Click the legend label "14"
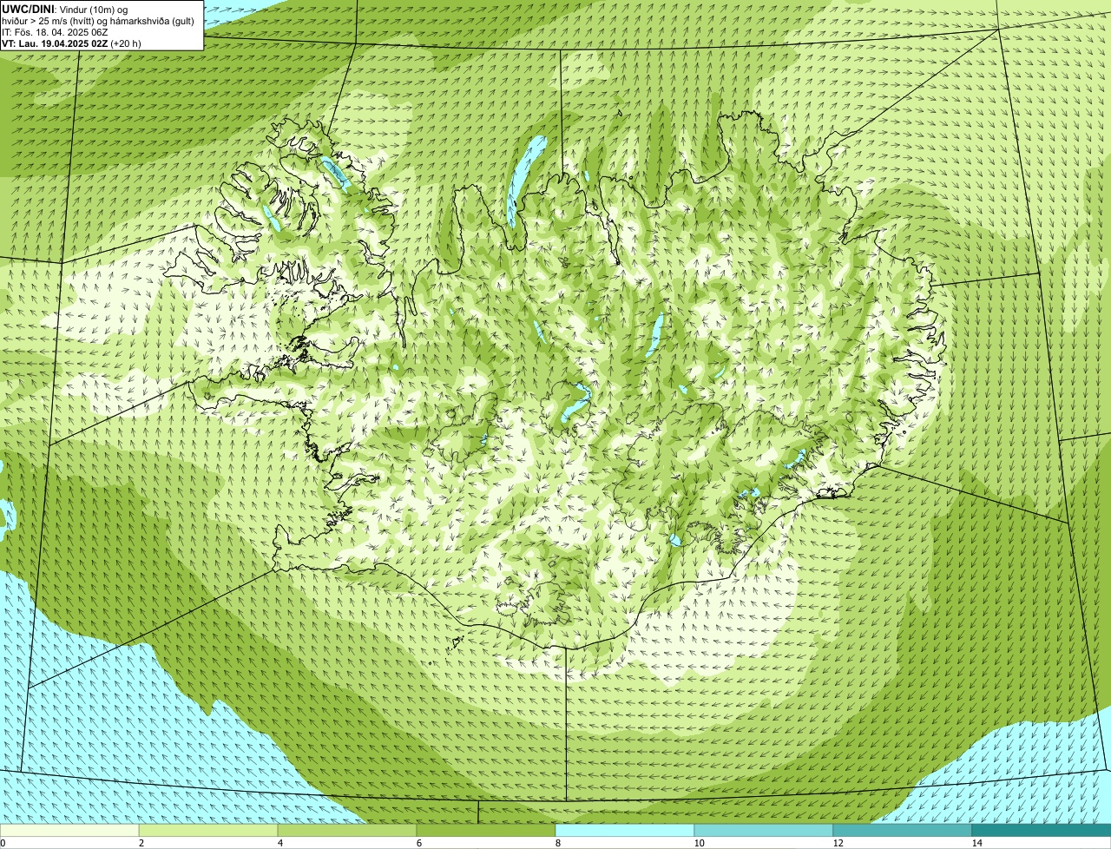 pyautogui.click(x=976, y=843)
